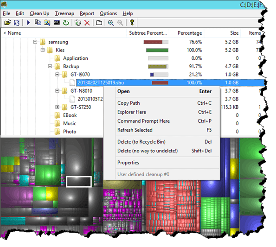Collapse the GT-I9070 folder node
Screen dimensions: 276x247
point(57,75)
